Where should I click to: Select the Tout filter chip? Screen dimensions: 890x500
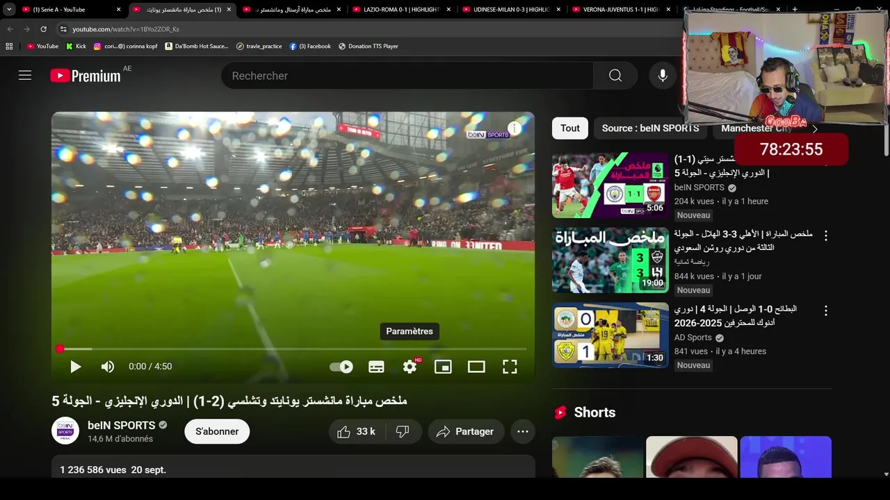click(x=570, y=128)
